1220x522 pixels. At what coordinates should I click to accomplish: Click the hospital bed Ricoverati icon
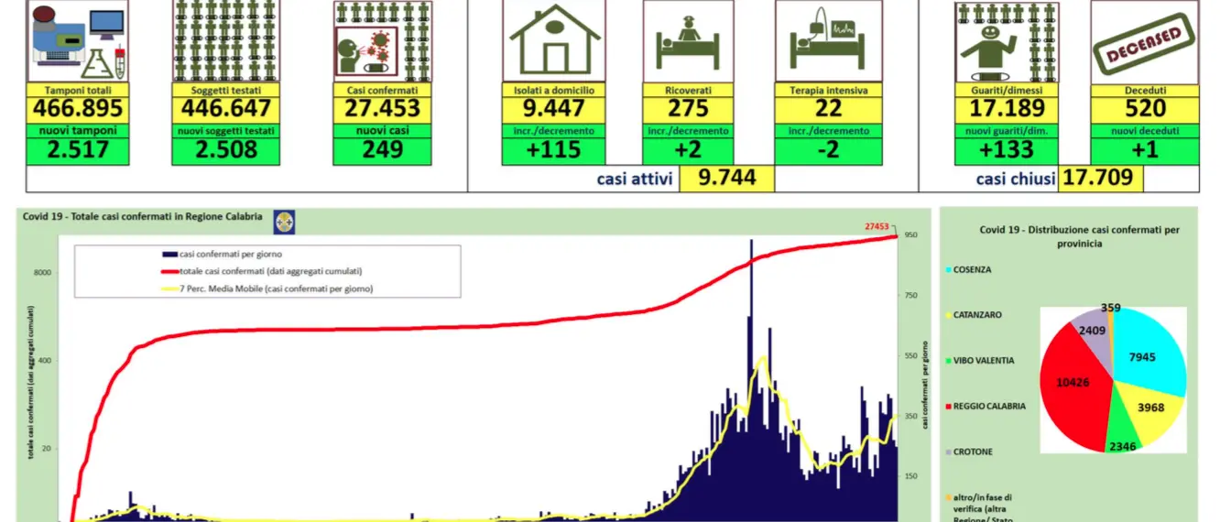688,42
